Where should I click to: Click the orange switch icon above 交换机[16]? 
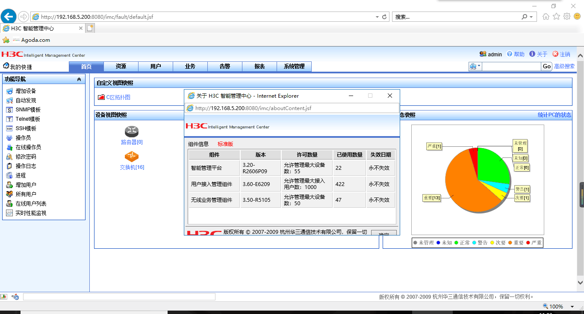[x=132, y=157]
